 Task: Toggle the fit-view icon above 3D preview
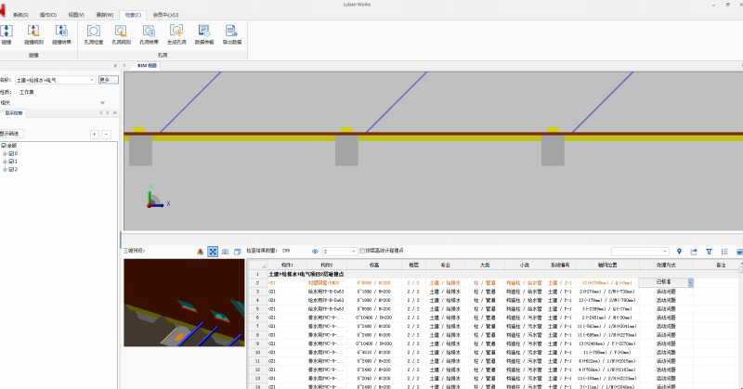(x=213, y=252)
